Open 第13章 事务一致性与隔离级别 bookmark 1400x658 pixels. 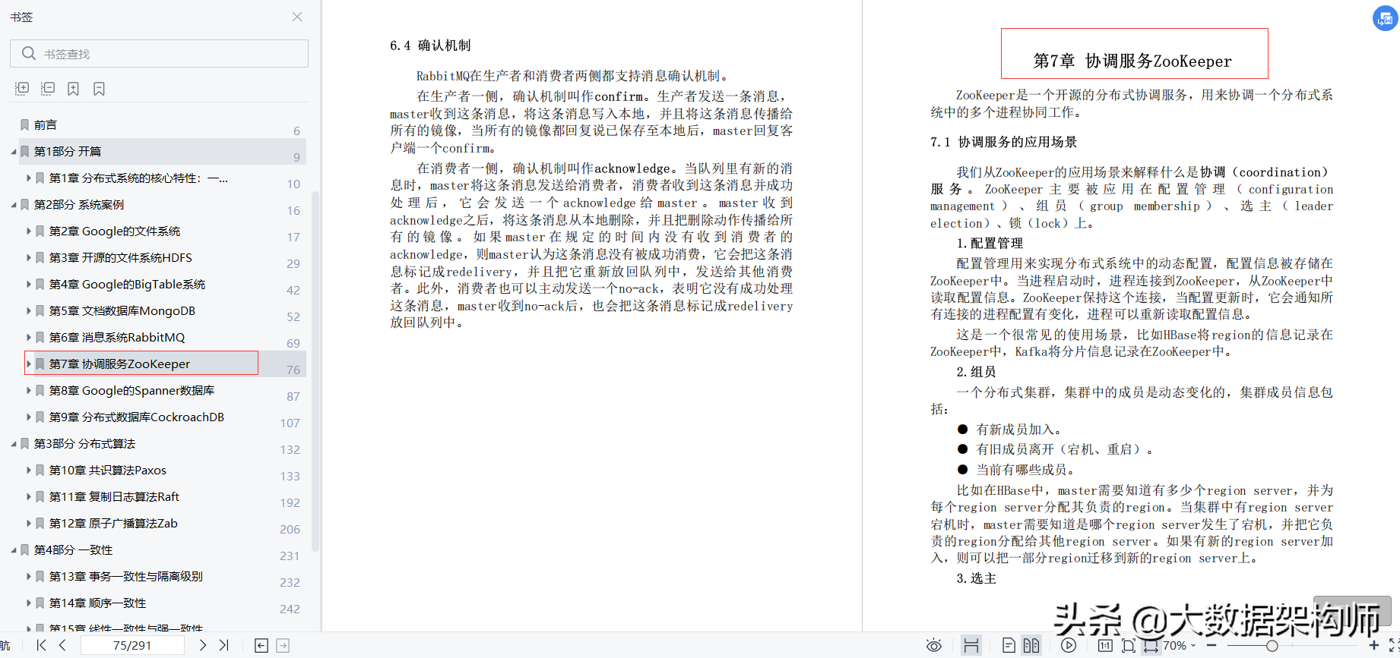(x=126, y=576)
